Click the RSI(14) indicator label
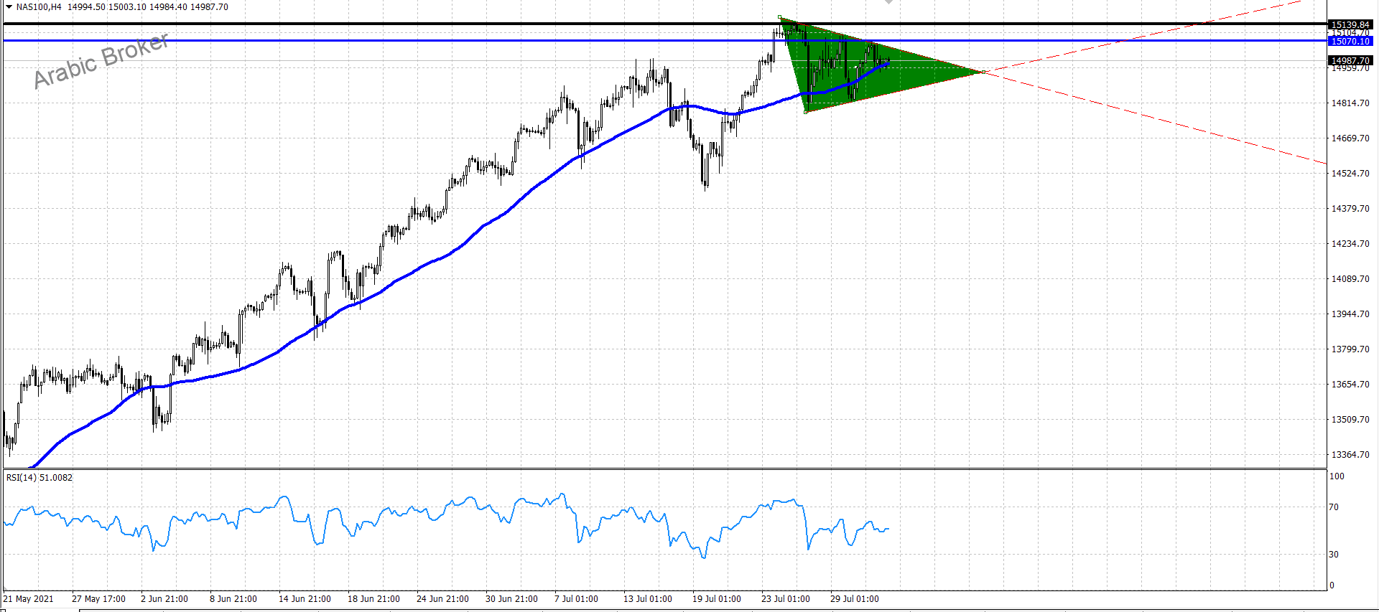1379x612 pixels. (40, 478)
